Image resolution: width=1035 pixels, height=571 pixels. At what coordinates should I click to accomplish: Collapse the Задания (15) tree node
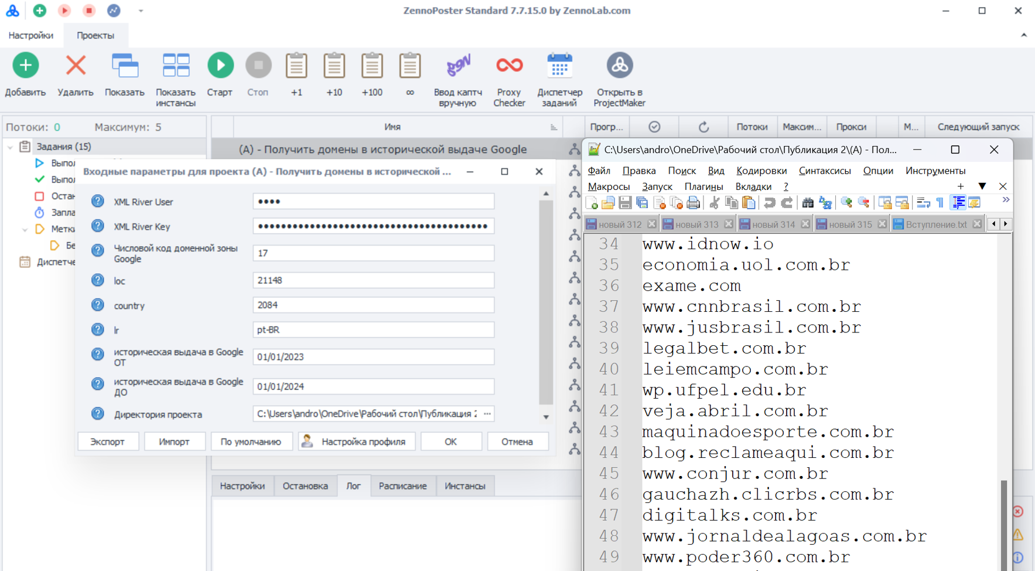pyautogui.click(x=10, y=147)
